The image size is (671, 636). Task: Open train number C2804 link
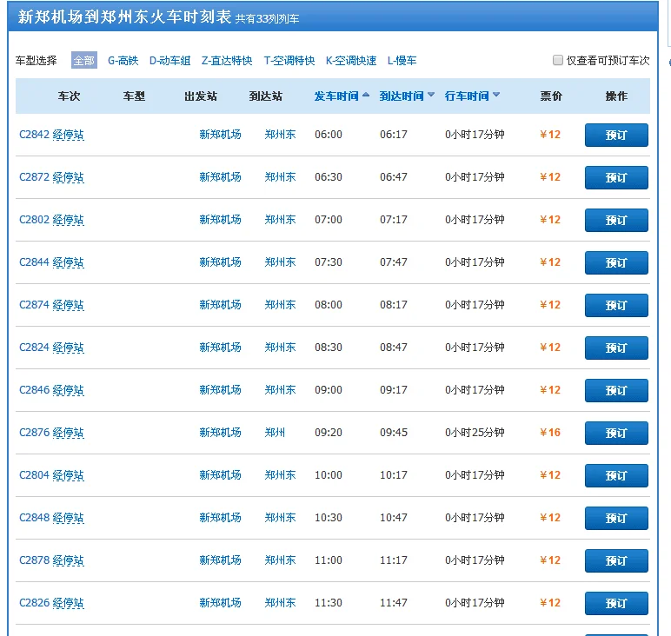[34, 475]
